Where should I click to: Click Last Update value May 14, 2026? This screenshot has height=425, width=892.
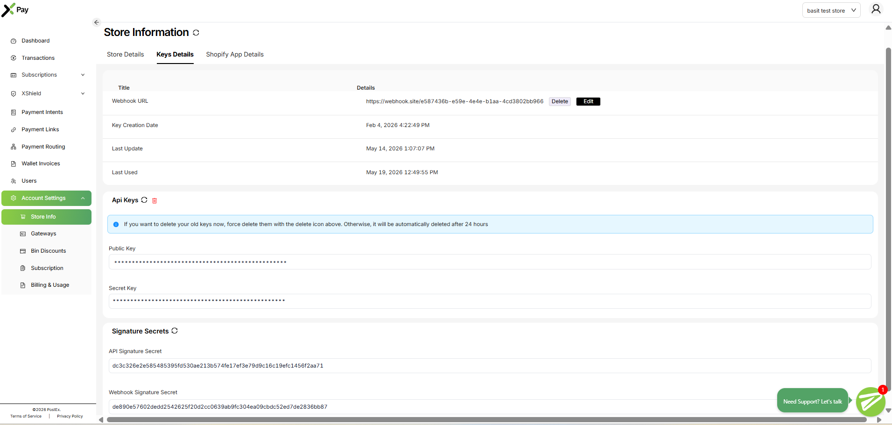[x=400, y=149]
